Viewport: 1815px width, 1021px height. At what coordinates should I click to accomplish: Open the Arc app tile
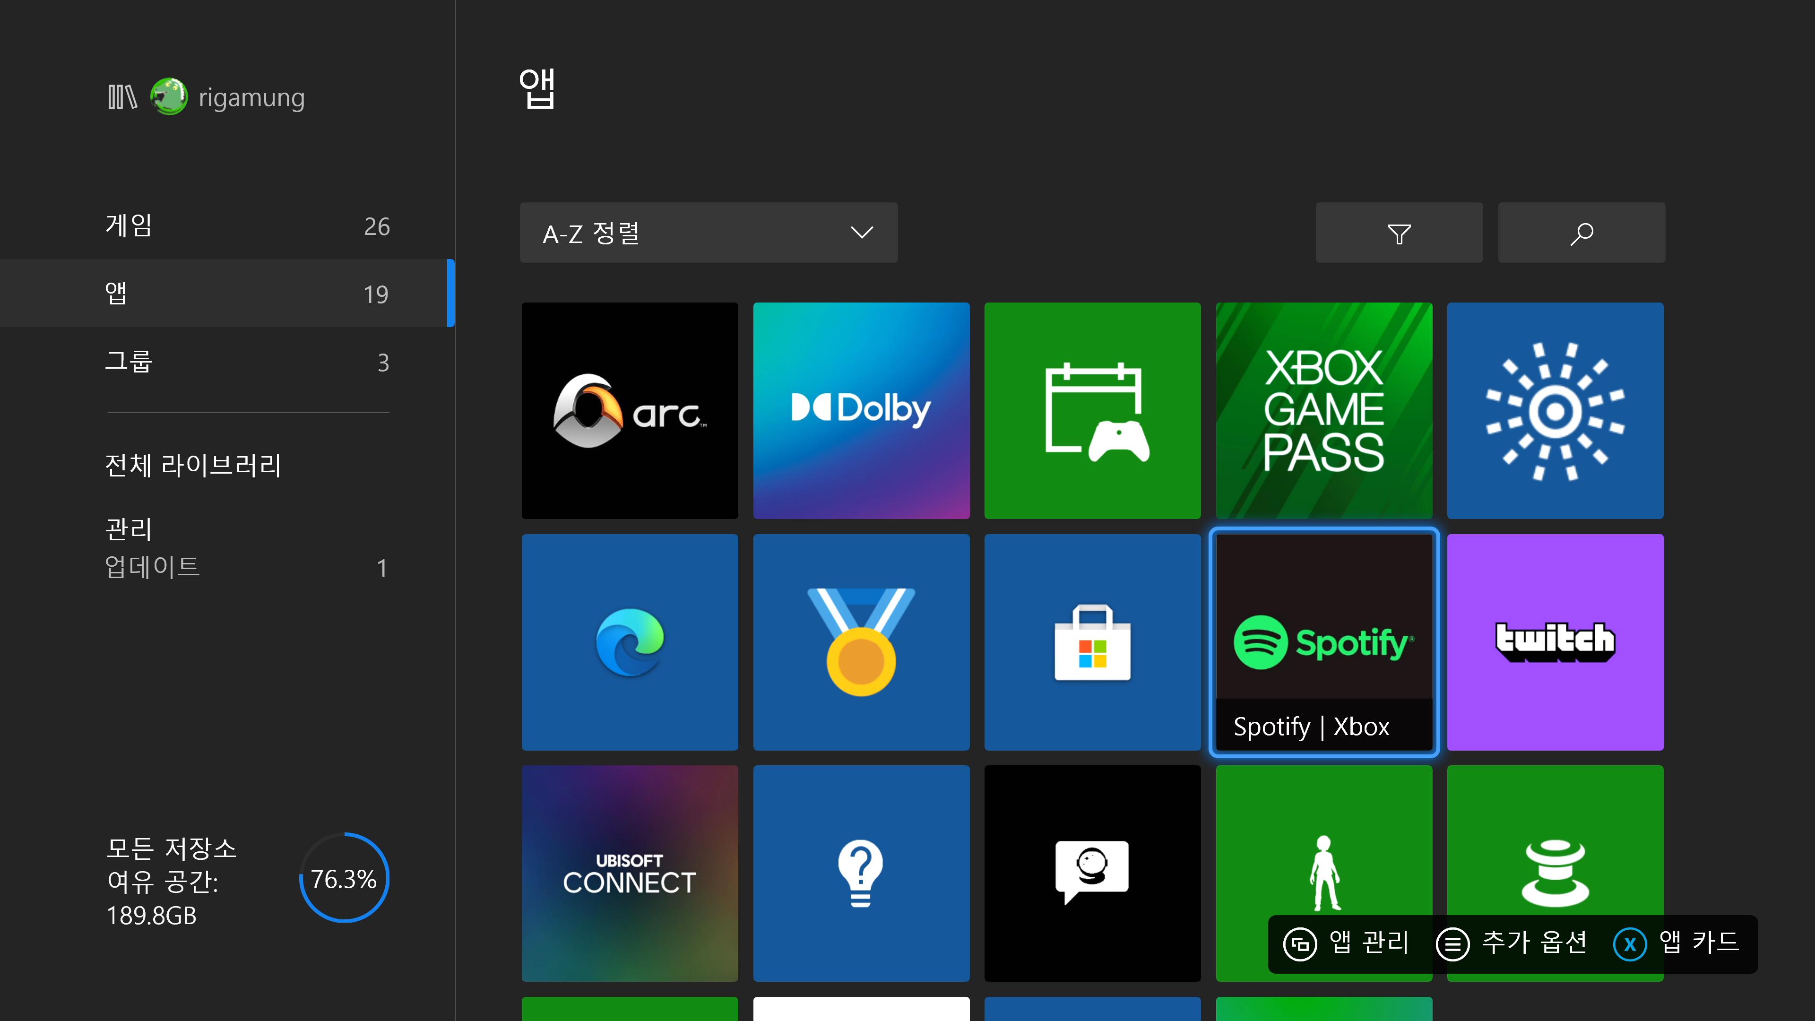pyautogui.click(x=630, y=411)
